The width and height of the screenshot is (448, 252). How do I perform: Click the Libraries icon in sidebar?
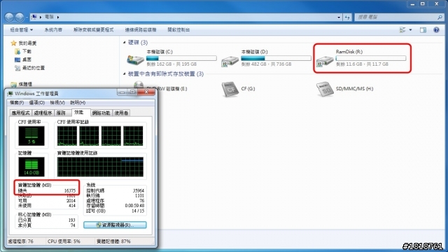pos(13,84)
